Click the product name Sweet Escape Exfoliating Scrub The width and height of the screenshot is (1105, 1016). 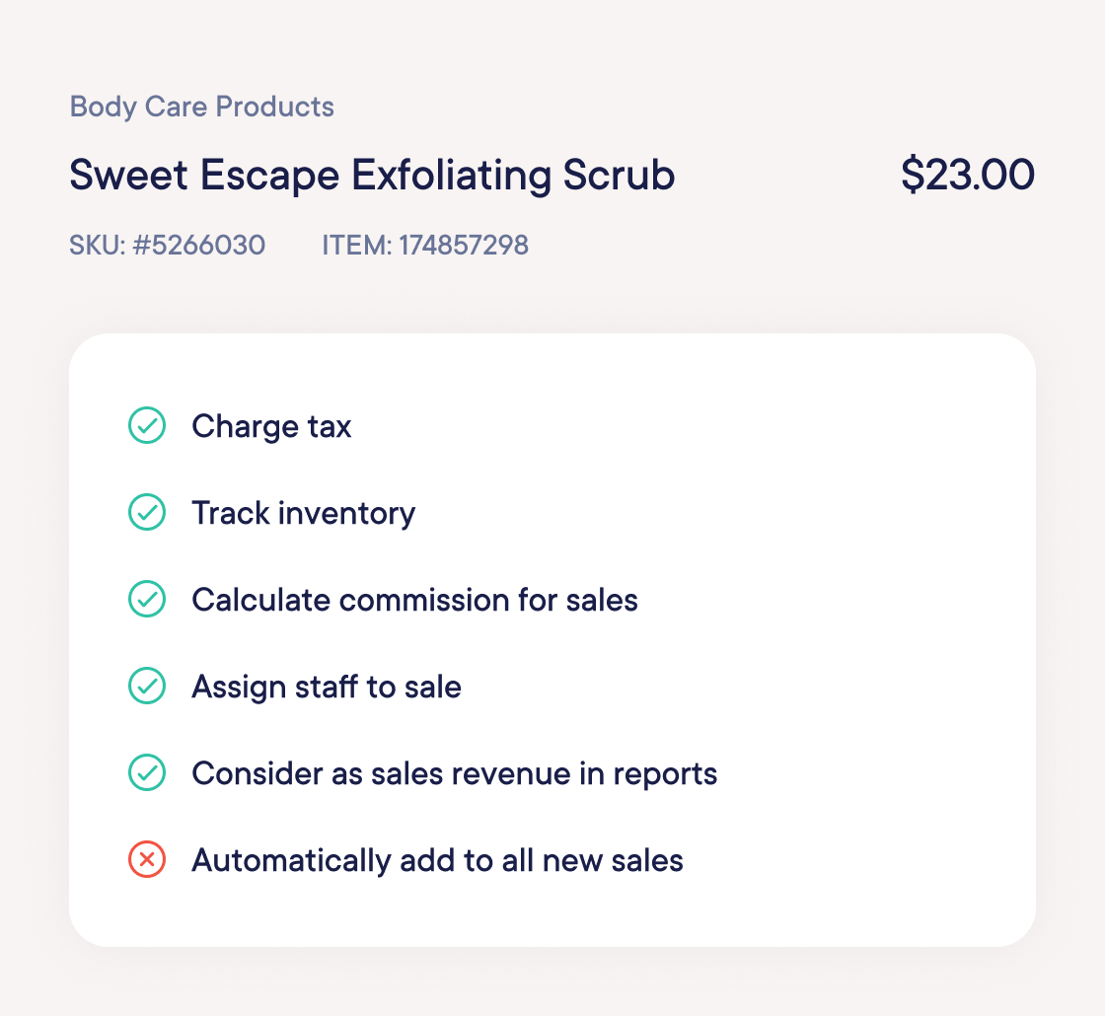(371, 175)
